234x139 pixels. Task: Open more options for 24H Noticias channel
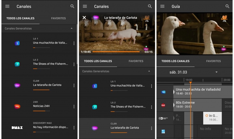(x=74, y=106)
